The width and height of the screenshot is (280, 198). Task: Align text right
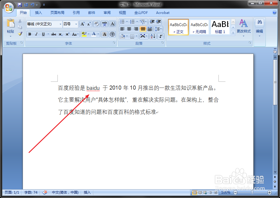click(x=136, y=29)
